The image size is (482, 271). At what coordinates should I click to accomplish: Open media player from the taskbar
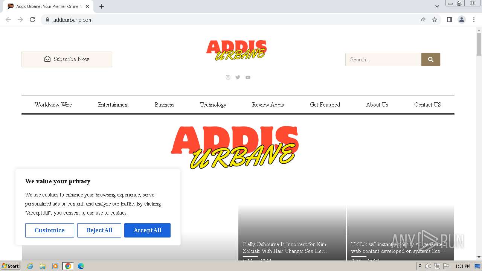coord(55,266)
